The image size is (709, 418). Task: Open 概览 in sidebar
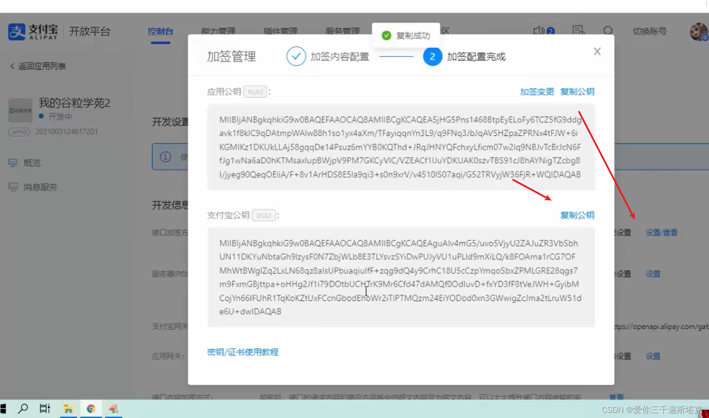(x=32, y=163)
